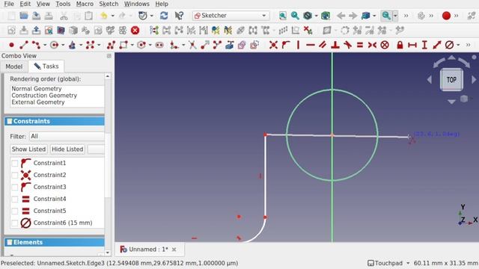
Task: Apply horizontal constraint
Action: pos(311,45)
